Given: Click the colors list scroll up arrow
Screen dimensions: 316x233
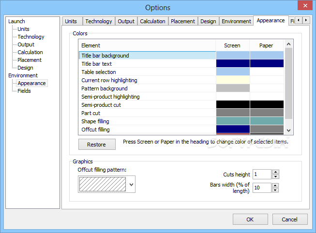Looking at the screenshot, I should pos(288,44).
